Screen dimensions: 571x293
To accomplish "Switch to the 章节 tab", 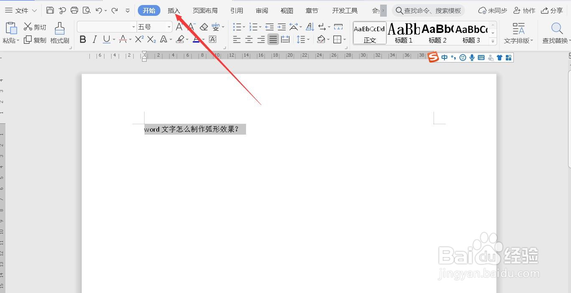I will click(312, 11).
